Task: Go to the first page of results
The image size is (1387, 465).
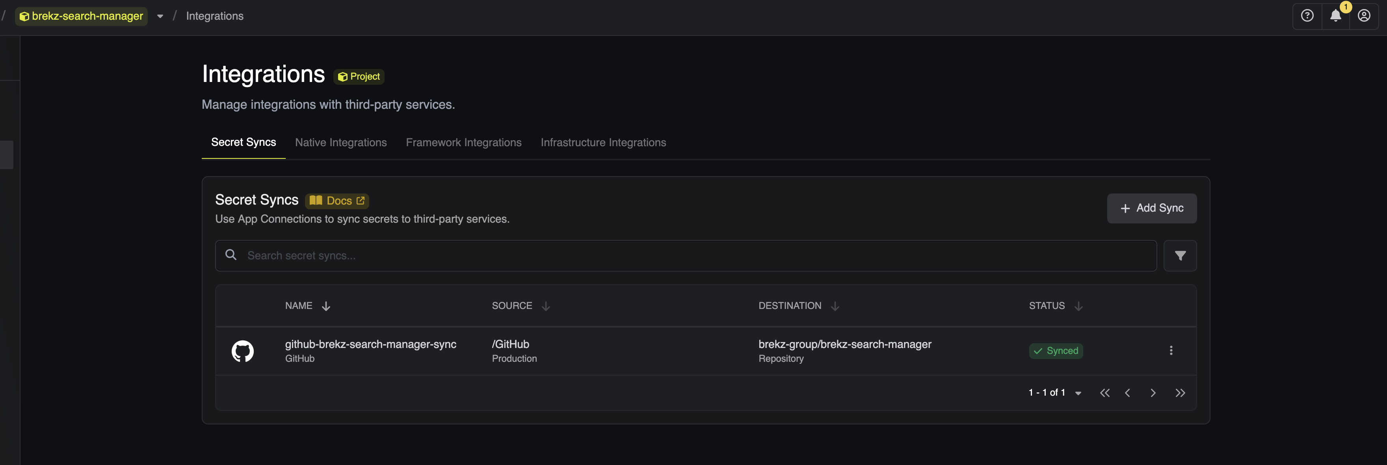Action: (x=1104, y=393)
